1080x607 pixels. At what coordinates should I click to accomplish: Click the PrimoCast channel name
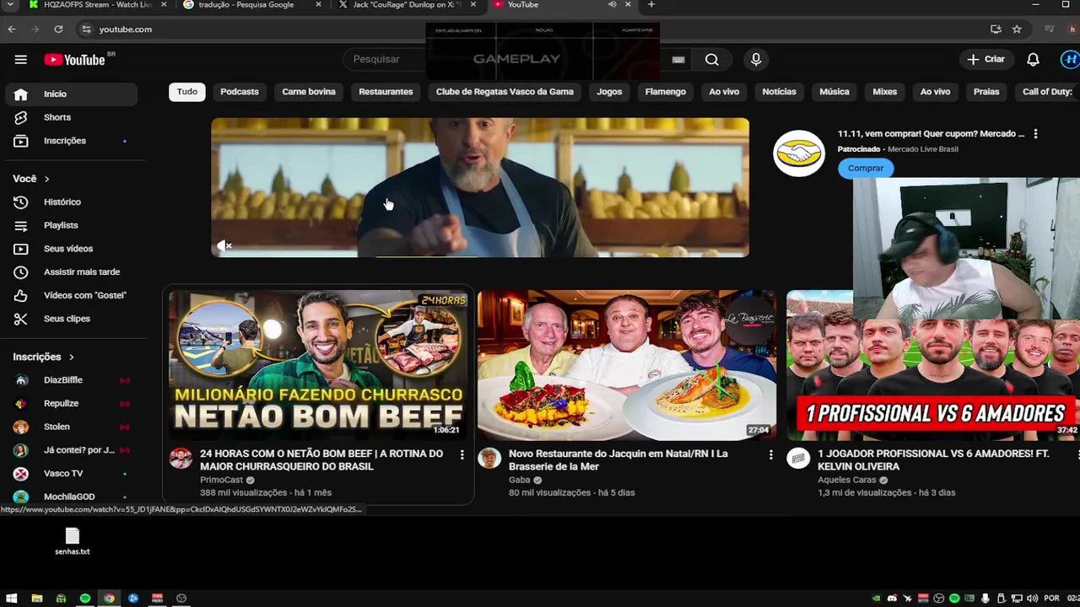click(x=221, y=480)
